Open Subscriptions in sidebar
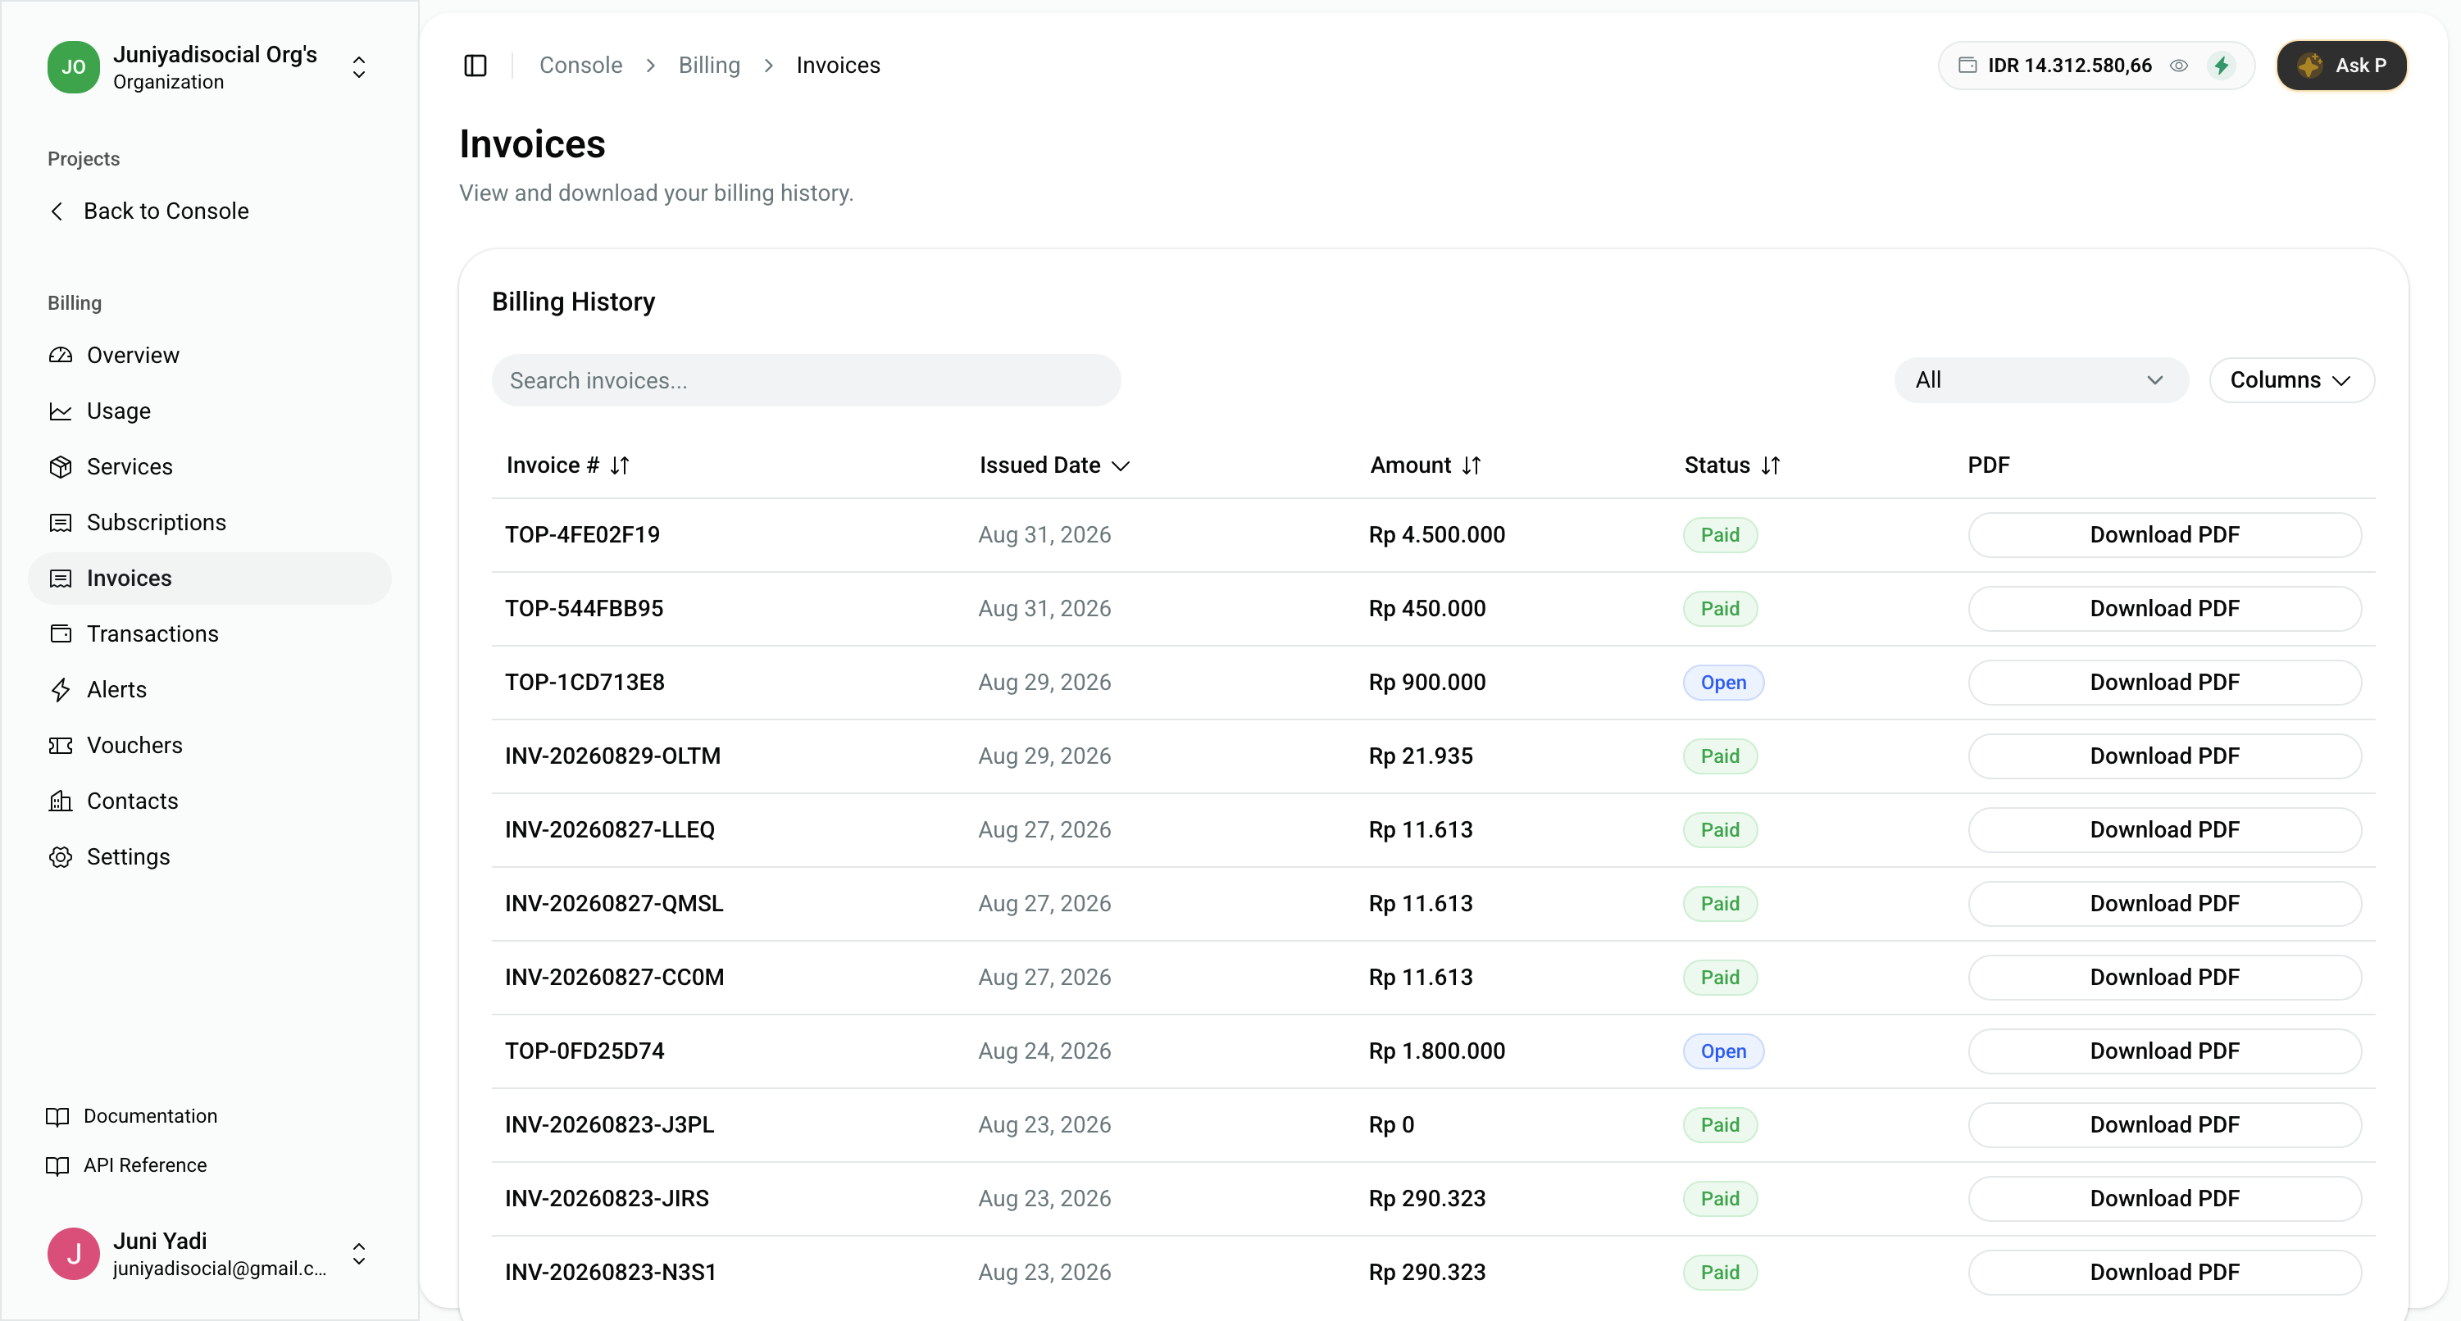 (x=210, y=523)
